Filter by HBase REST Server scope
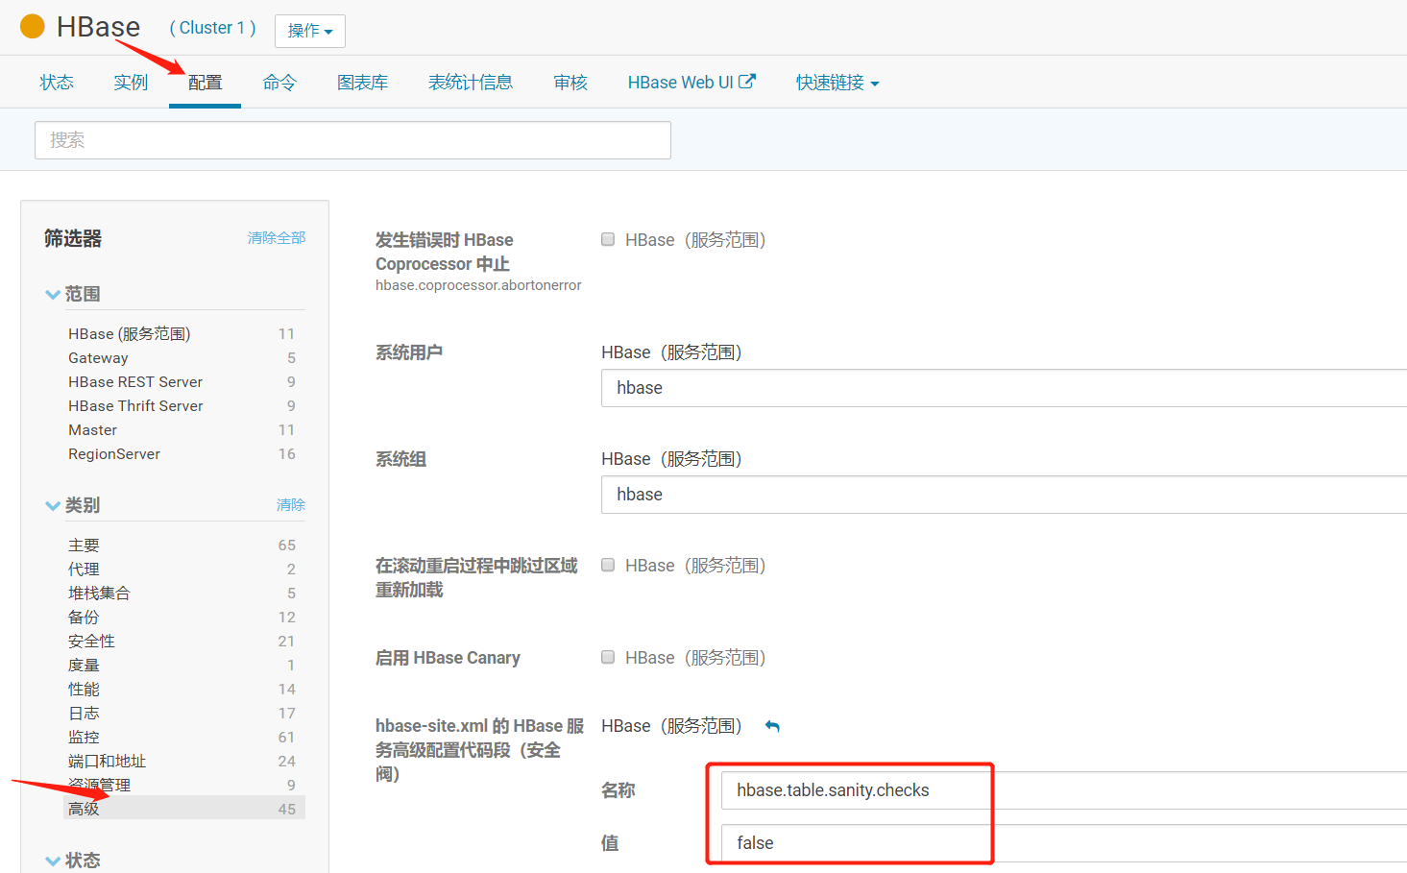Image resolution: width=1407 pixels, height=873 pixels. point(135,381)
